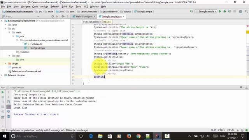Screen dimensions: 249x140
Task: Click Down the stack trace arrow in Run panel
Action: click(9, 97)
